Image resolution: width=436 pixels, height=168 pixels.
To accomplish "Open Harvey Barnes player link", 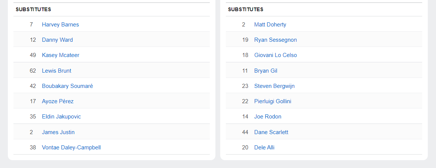I will [60, 25].
